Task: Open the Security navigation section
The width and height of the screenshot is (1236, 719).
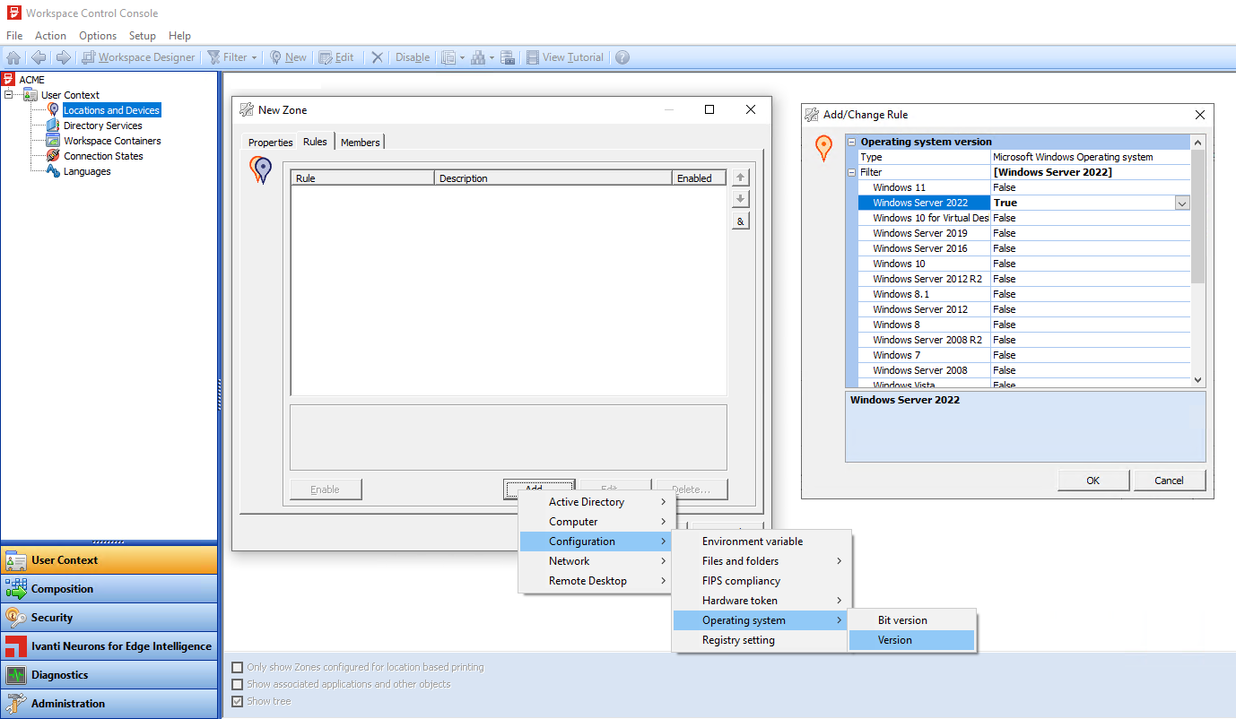Action: (109, 618)
